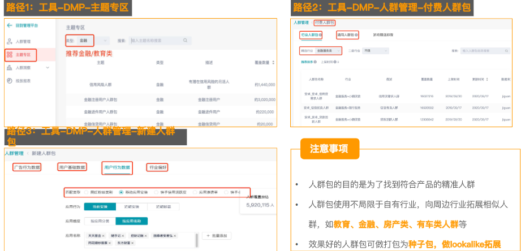Select the 网红粉丝类别 radio option

(x=87, y=192)
